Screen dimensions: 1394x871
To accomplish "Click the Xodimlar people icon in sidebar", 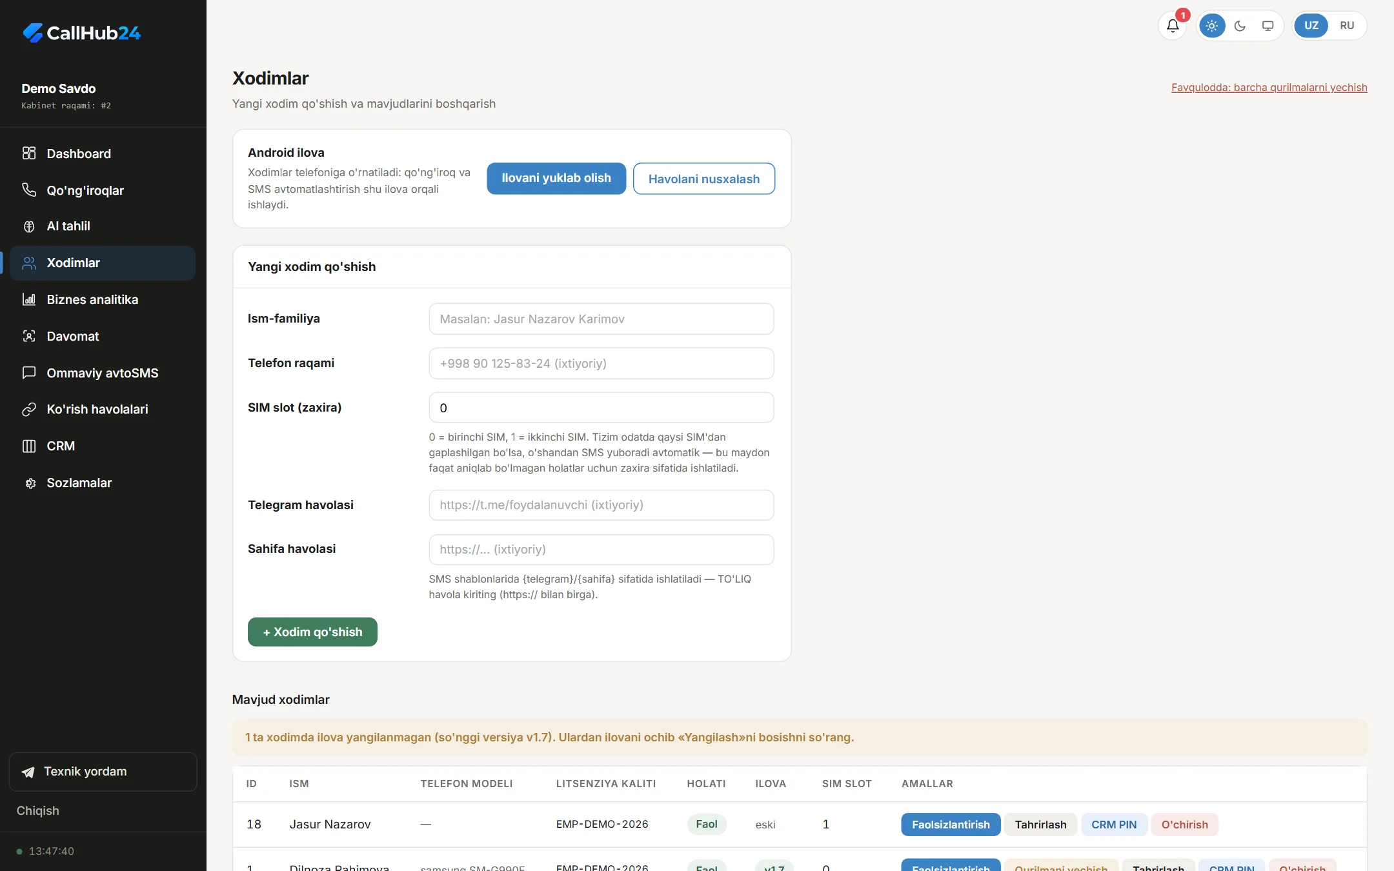I will 29,263.
